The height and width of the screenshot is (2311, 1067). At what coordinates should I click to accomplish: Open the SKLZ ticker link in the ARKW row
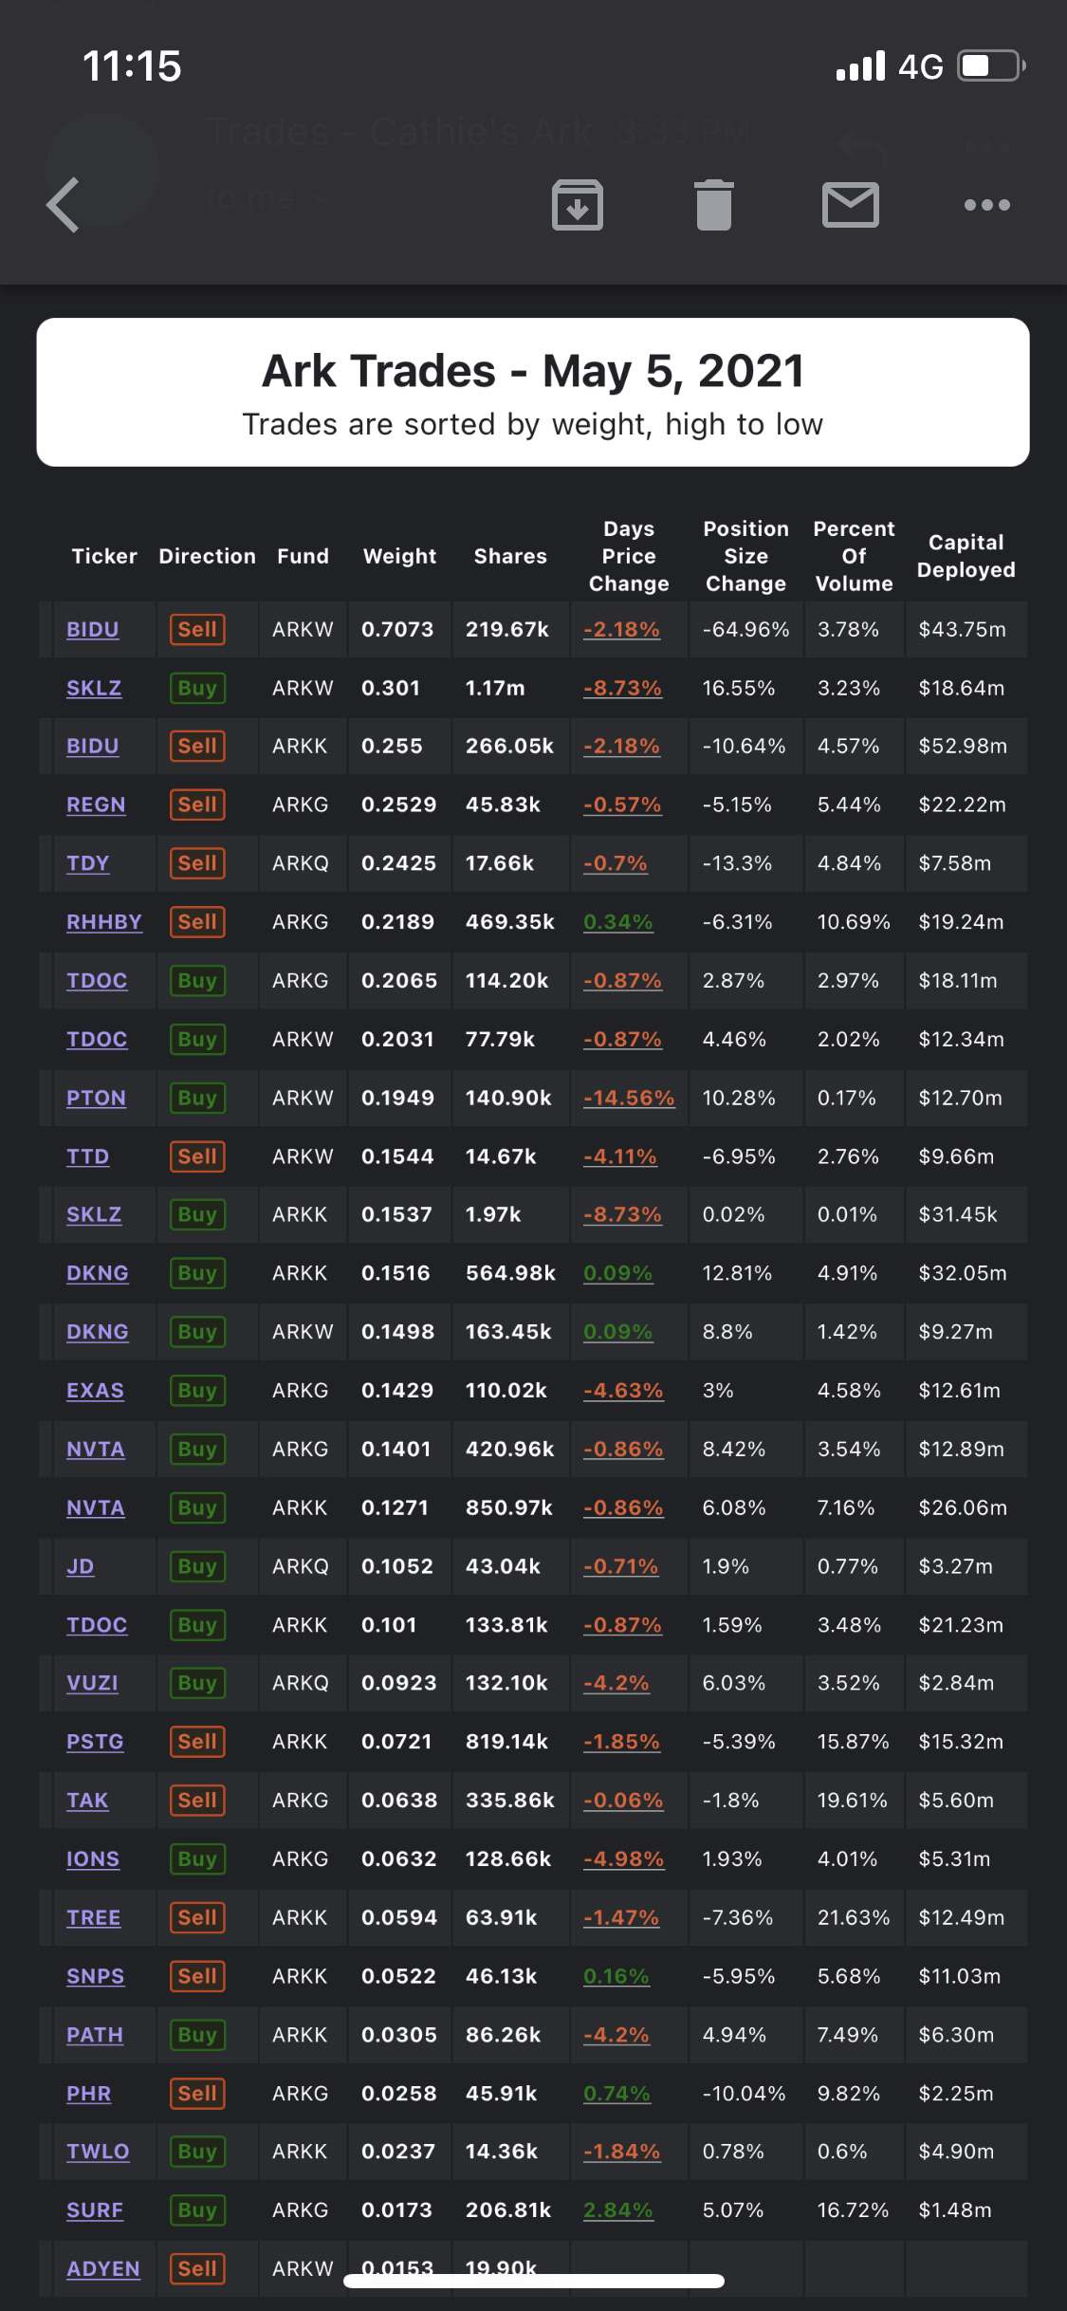click(x=94, y=689)
